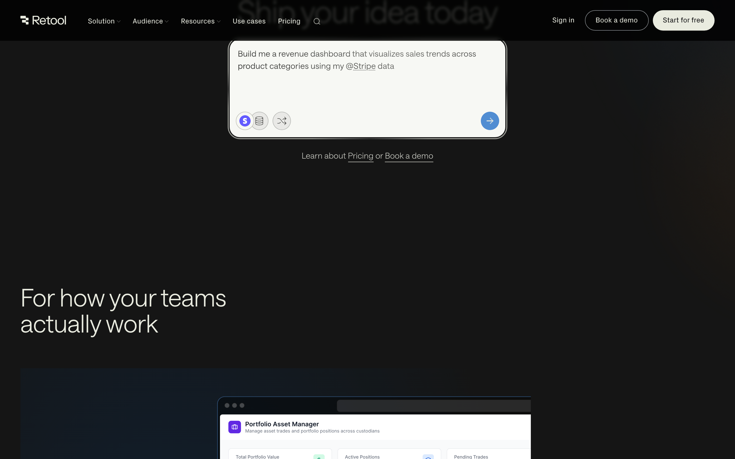Screen dimensions: 735x459
Task: Click the Total Portfolio Value dollar icon
Action: click(x=319, y=456)
